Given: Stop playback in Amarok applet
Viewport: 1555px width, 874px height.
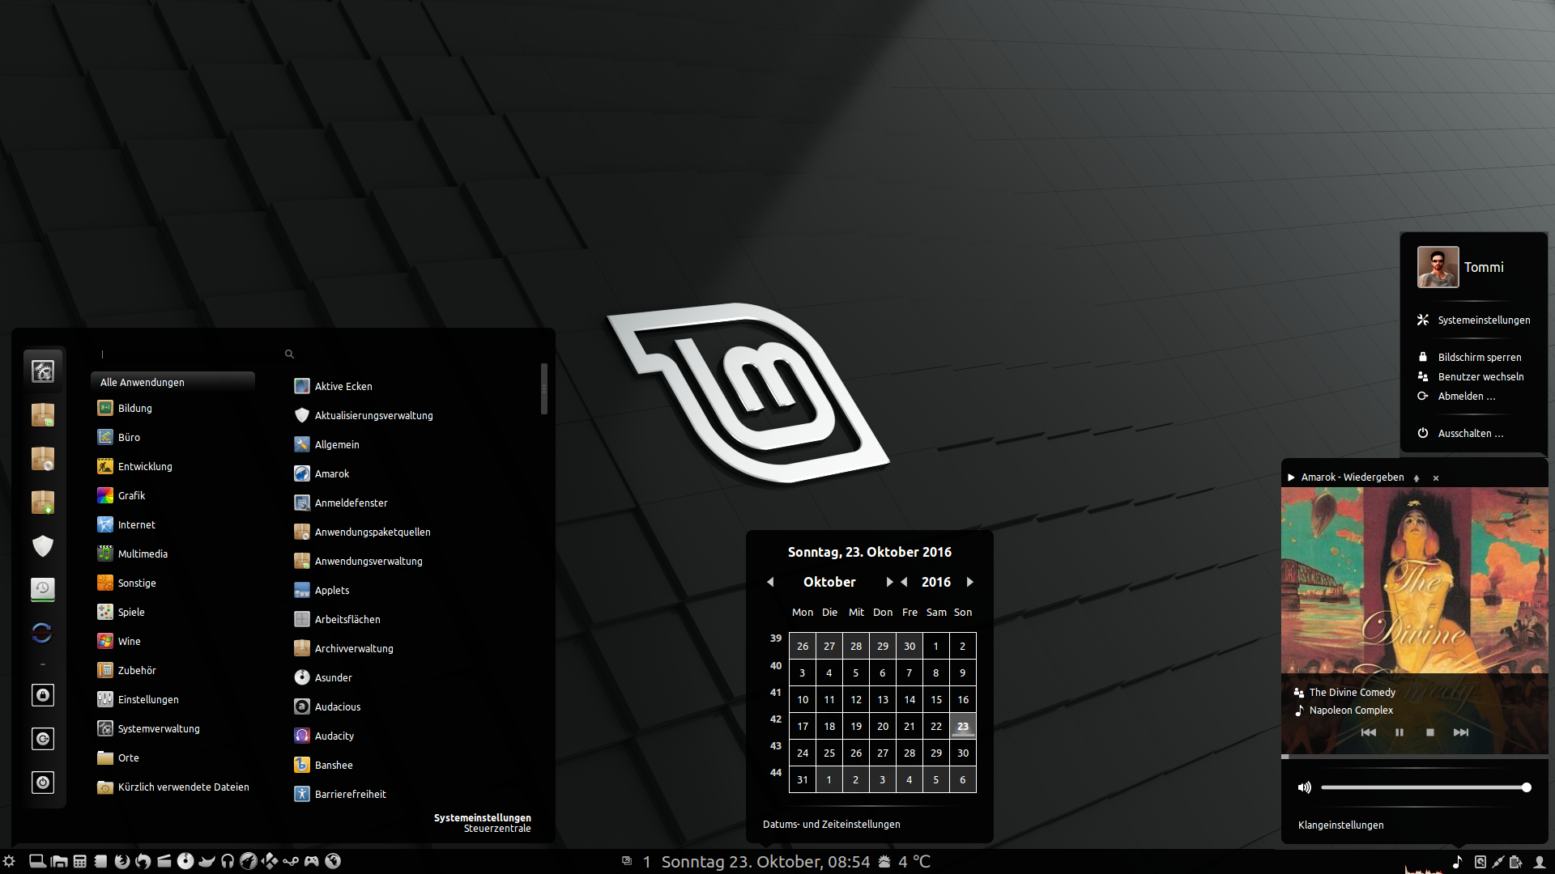Looking at the screenshot, I should [1430, 732].
